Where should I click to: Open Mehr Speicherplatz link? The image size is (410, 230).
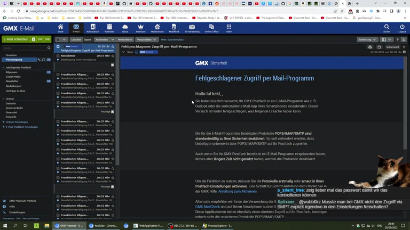[172, 39]
